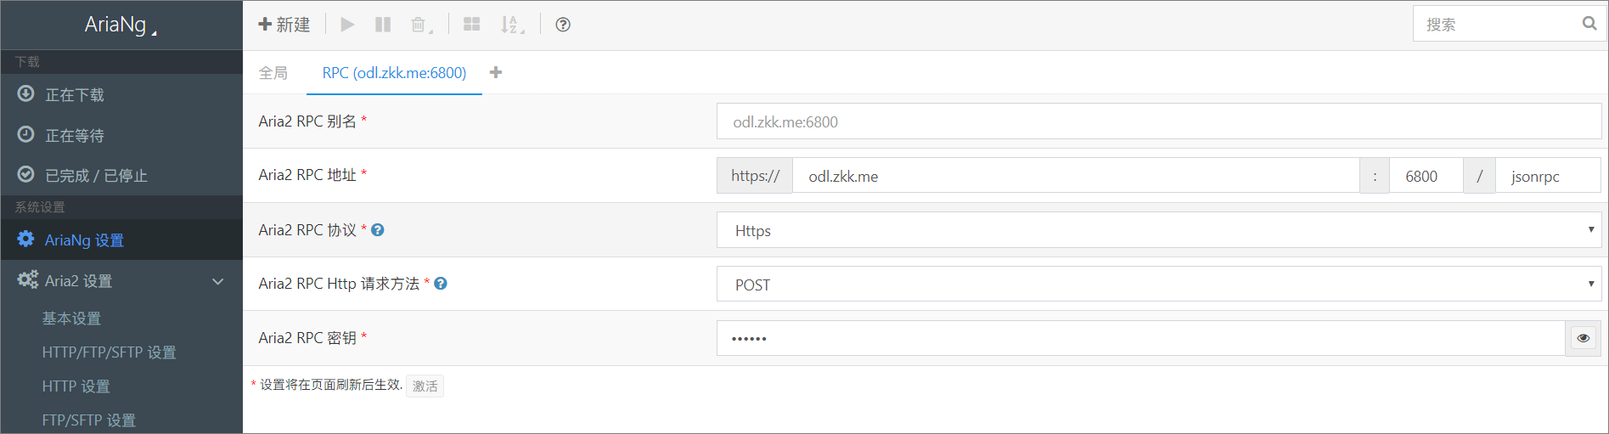
Task: Collapse the Aria2 设置 sidebar section
Action: 217,281
